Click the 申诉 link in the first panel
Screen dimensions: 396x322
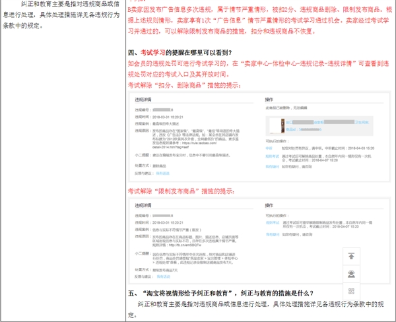pos(269,148)
